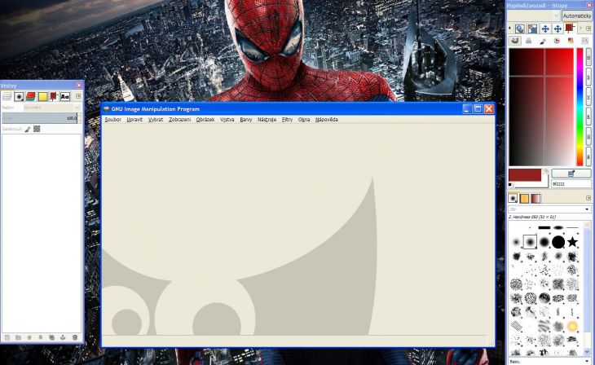The width and height of the screenshot is (595, 365).
Task: Swap foreground and background colors arrow icon
Action: coord(545,171)
